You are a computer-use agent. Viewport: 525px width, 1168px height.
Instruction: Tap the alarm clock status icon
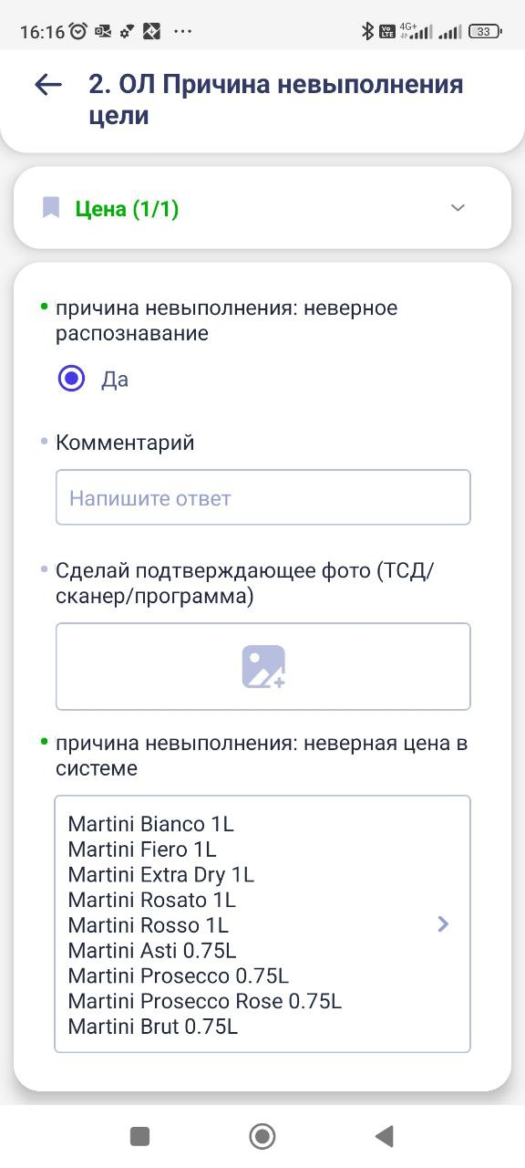[x=78, y=31]
